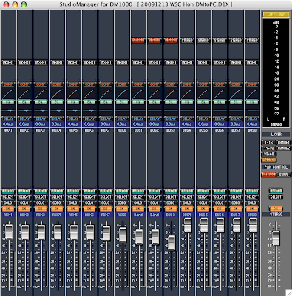
Task: Toggle DELAY on BUS1 strip
Action: pos(138,118)
